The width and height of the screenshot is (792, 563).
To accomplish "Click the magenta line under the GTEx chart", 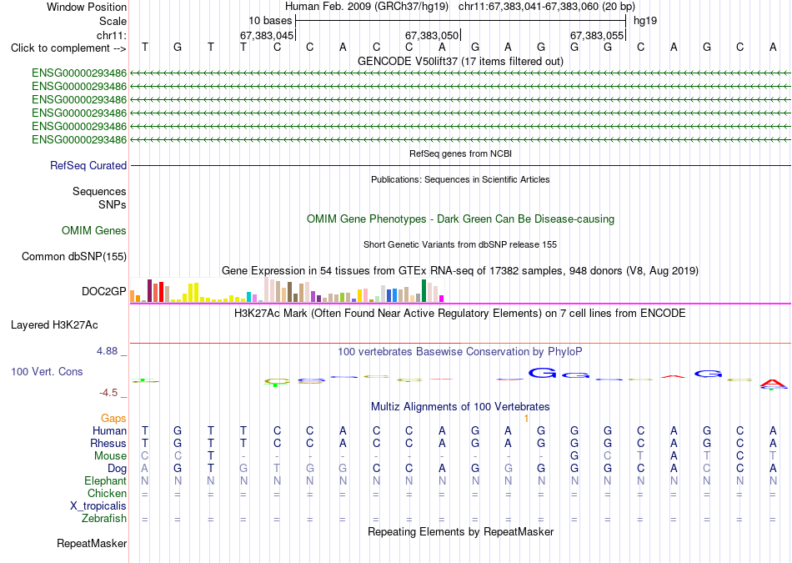I will tap(460, 304).
